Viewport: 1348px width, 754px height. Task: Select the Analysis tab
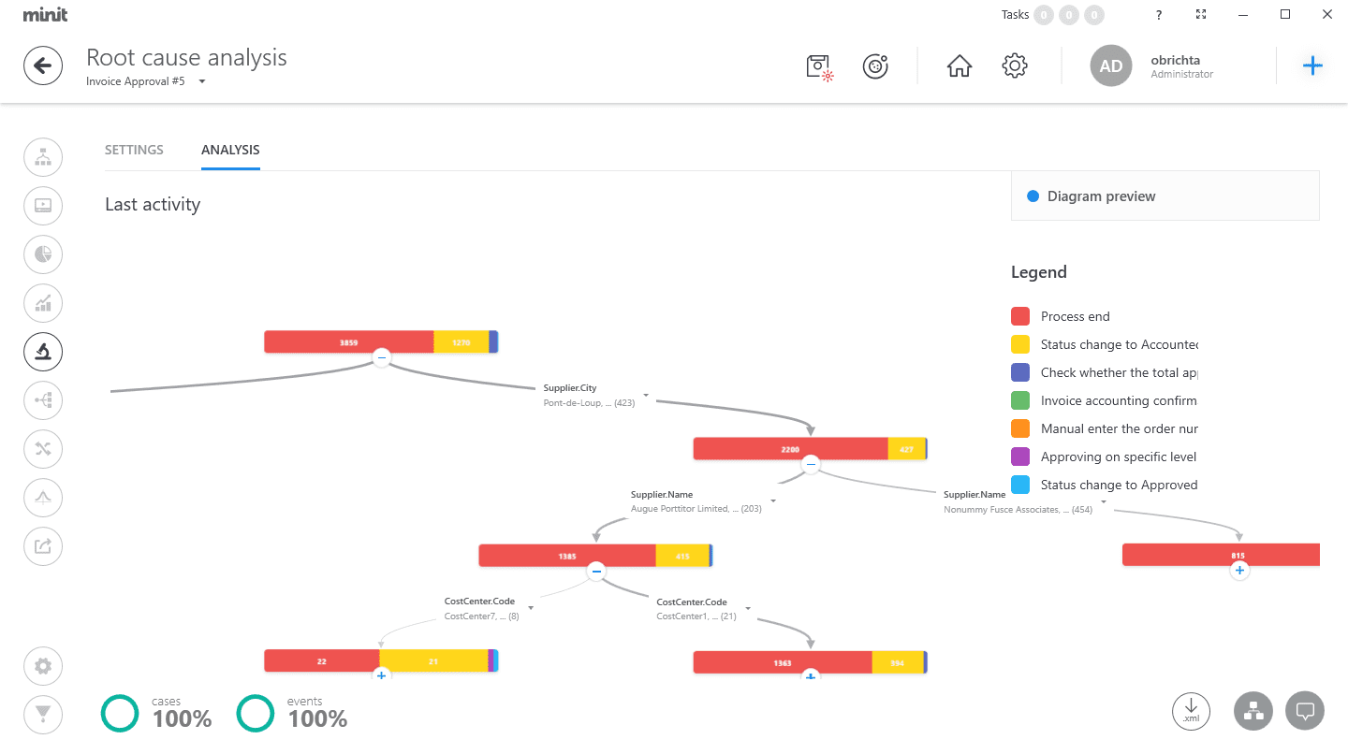230,150
